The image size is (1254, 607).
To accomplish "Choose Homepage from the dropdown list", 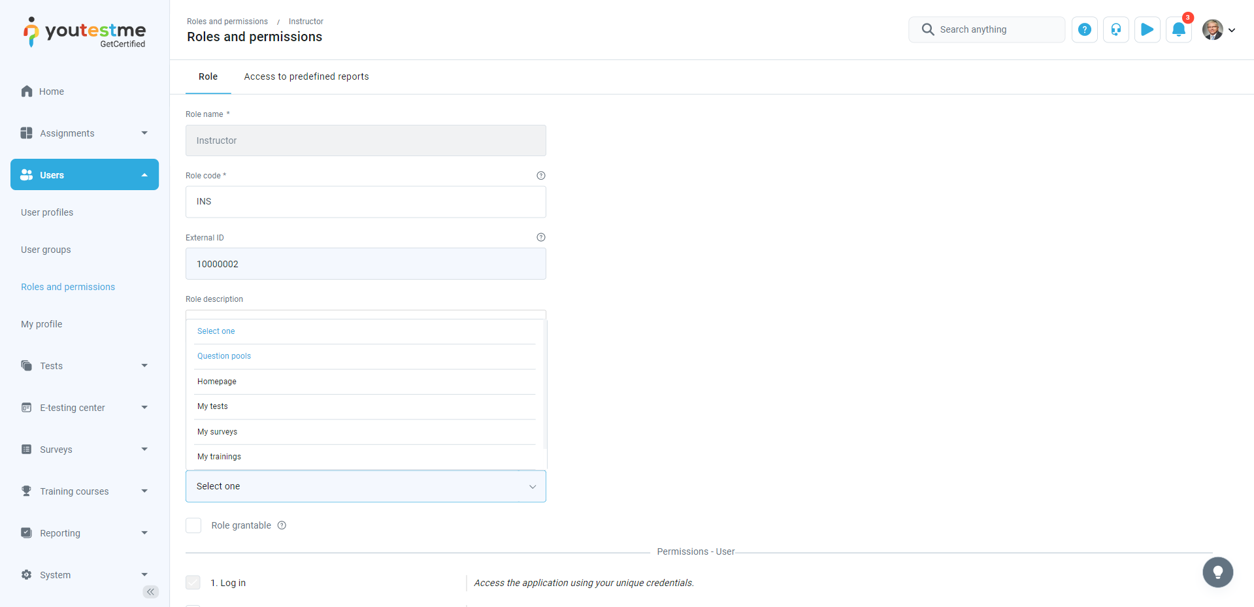I will pos(217,382).
